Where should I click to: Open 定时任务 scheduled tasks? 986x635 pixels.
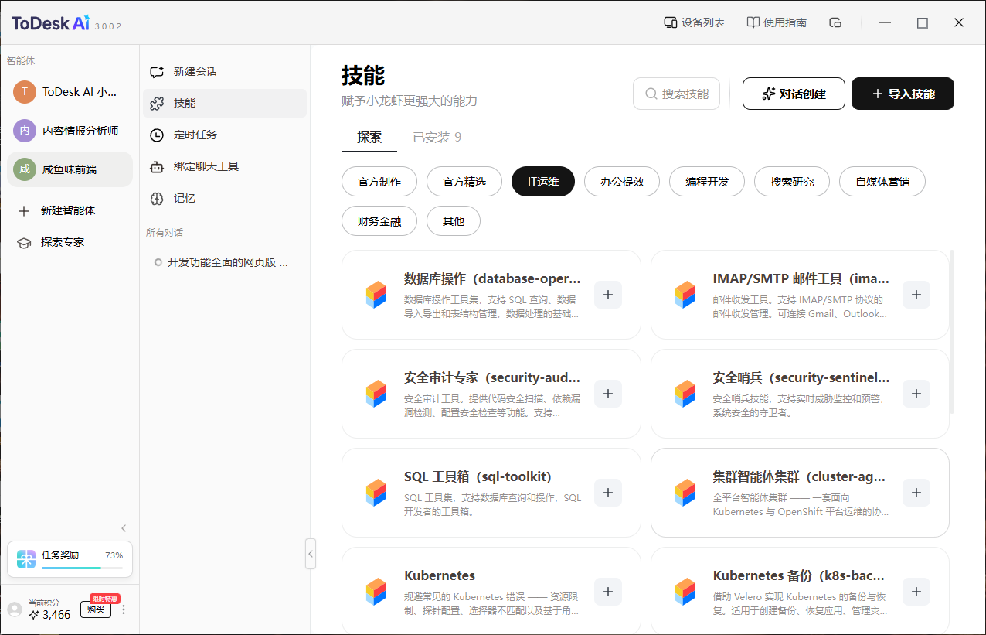coord(225,135)
